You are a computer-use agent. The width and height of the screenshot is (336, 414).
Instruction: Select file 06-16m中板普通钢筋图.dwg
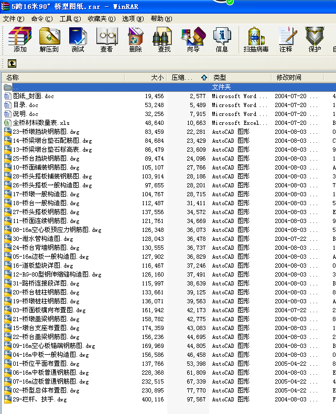coord(51,373)
